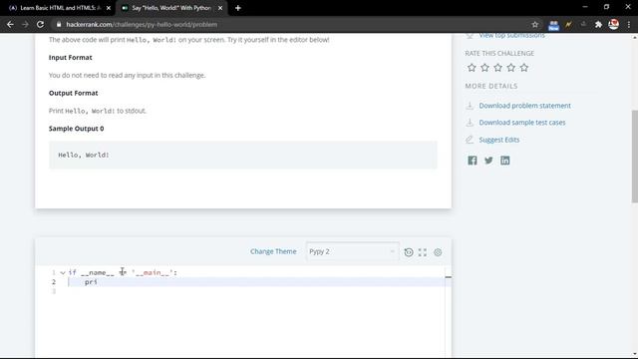This screenshot has width=638, height=359.
Task: Share the challenge on Facebook
Action: click(472, 161)
